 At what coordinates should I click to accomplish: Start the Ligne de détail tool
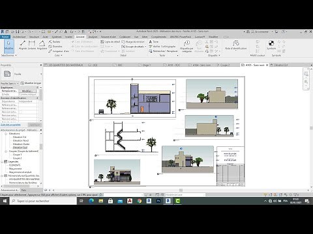pyautogui.click(x=110, y=42)
